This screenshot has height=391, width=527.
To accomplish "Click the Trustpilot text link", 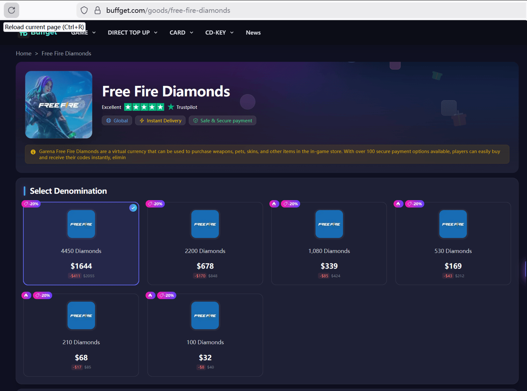I will (x=187, y=107).
